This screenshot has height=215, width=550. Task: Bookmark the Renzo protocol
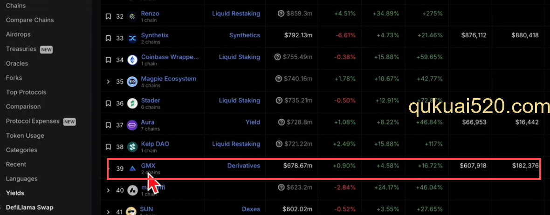click(x=109, y=16)
